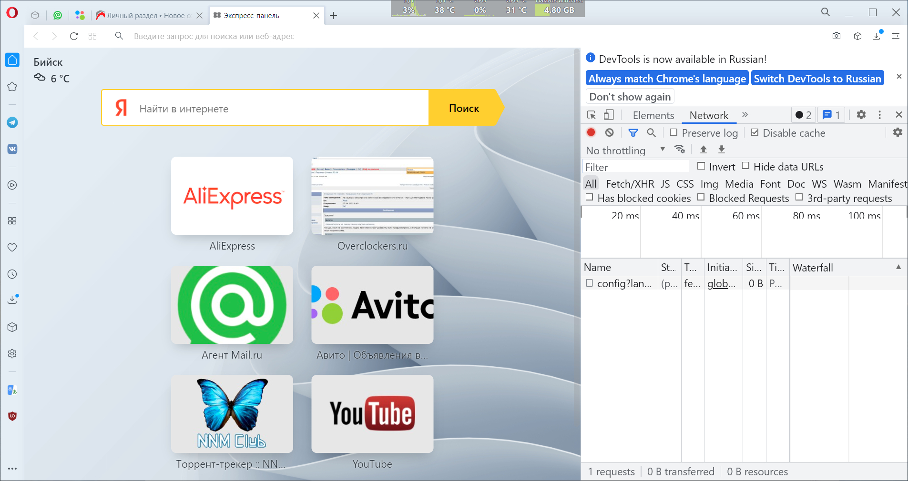Open settings gear in Opera sidebar

(x=12, y=353)
